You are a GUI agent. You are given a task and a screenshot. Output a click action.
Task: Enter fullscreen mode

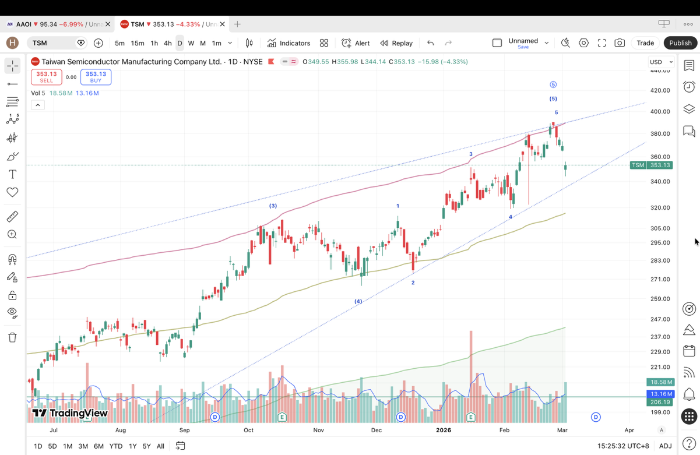coord(601,43)
